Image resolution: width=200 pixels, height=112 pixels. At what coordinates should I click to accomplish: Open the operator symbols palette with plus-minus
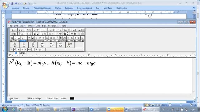pyautogui.click(x=36, y=30)
